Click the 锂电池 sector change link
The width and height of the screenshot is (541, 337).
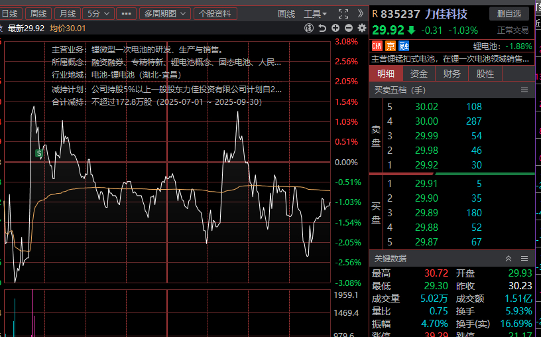(503, 46)
